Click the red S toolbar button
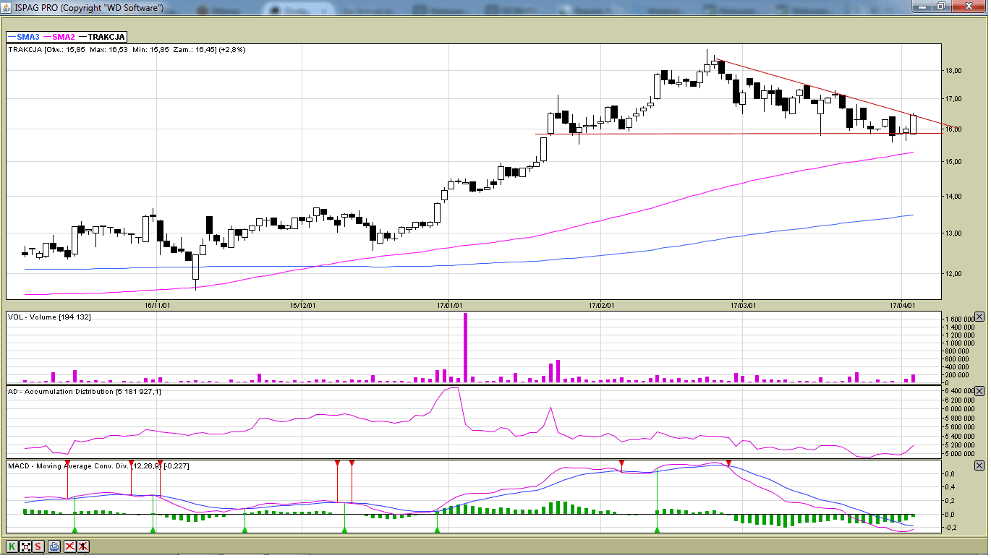Image resolution: width=991 pixels, height=558 pixels. tap(38, 546)
